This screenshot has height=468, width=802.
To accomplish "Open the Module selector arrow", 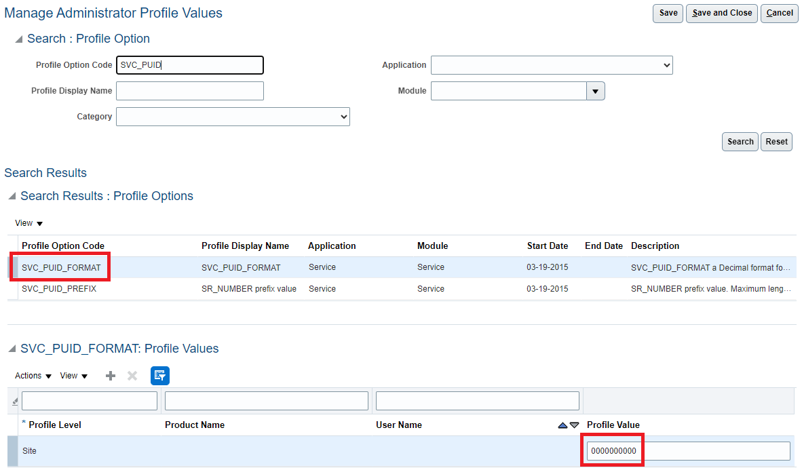I will (595, 91).
